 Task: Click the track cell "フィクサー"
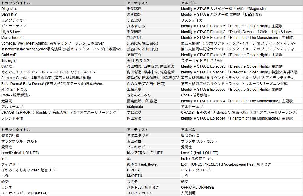point(63,164)
